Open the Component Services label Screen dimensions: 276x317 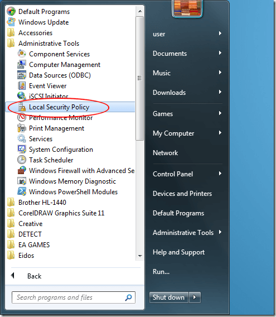[x=59, y=54]
